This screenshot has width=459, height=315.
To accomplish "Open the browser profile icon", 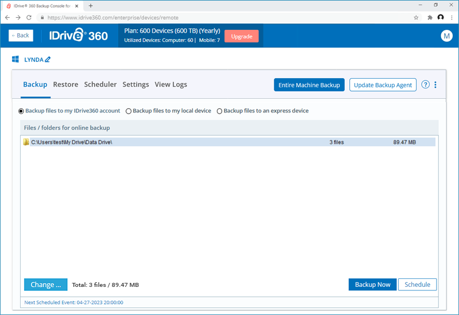I will click(x=441, y=18).
